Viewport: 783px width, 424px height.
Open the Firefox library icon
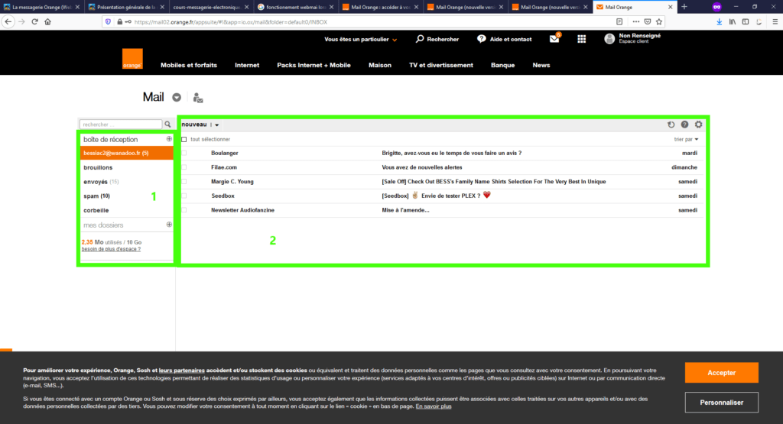732,22
